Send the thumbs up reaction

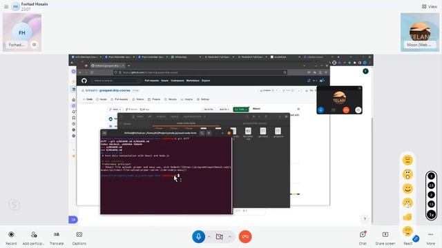point(407,217)
